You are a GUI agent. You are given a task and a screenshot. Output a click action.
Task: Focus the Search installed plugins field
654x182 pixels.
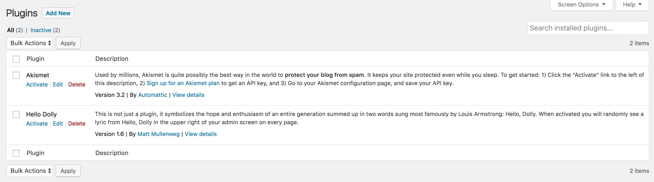pyautogui.click(x=588, y=28)
